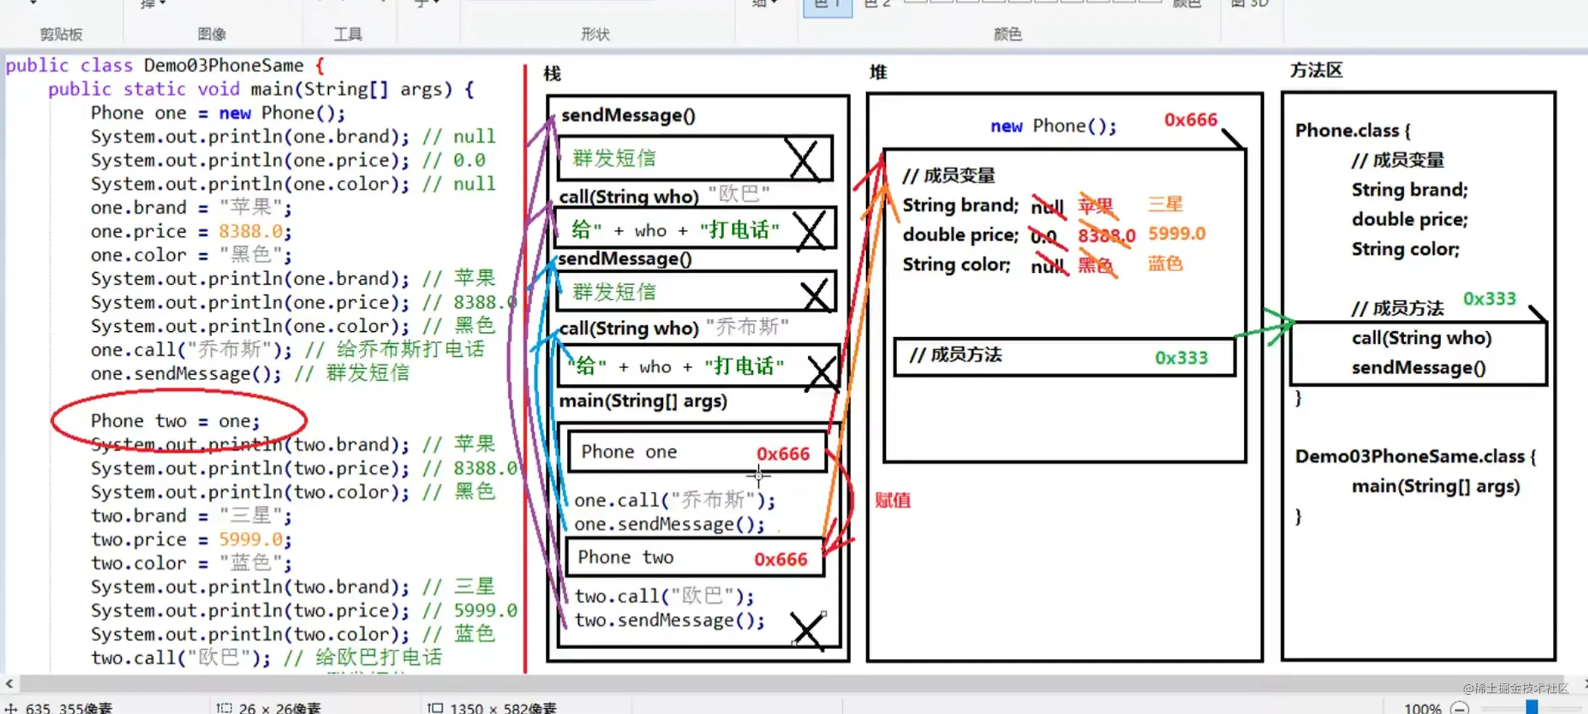The width and height of the screenshot is (1588, 714).
Task: Click the 100% zoom level text
Action: pyautogui.click(x=1423, y=708)
